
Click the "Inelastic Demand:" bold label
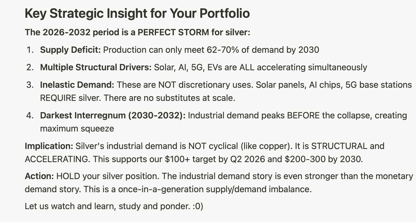(x=77, y=85)
